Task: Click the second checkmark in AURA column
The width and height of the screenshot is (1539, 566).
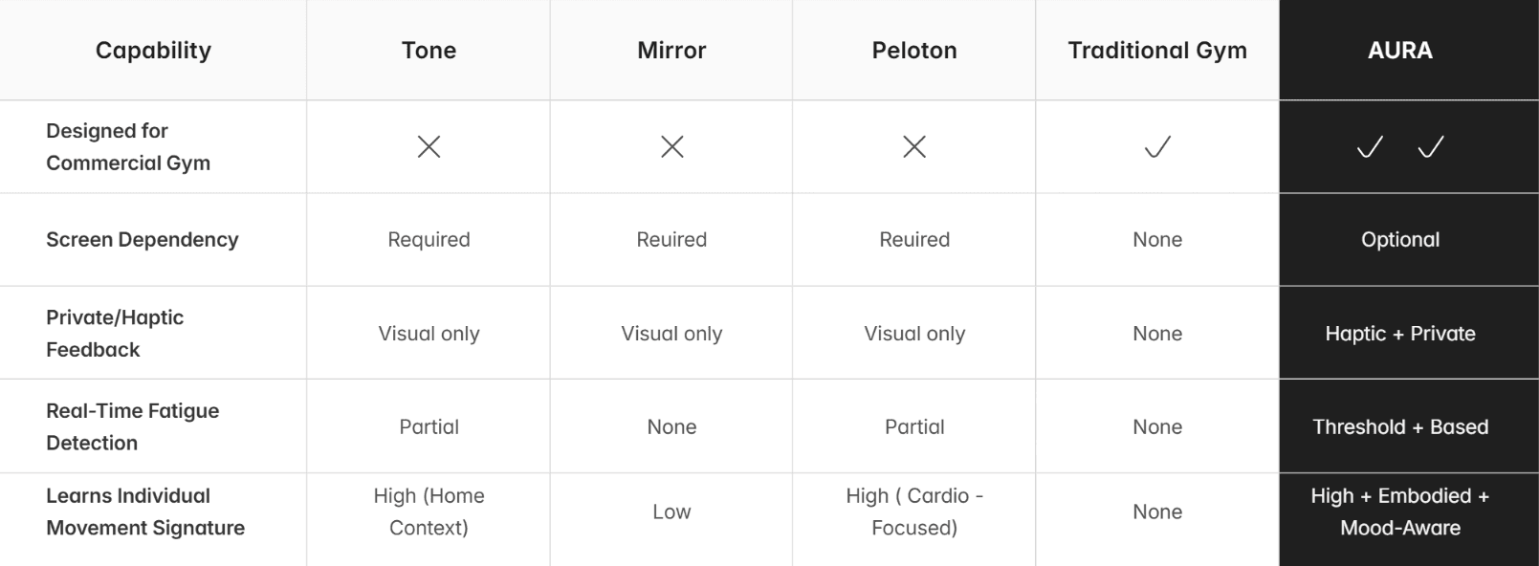Action: tap(1431, 146)
